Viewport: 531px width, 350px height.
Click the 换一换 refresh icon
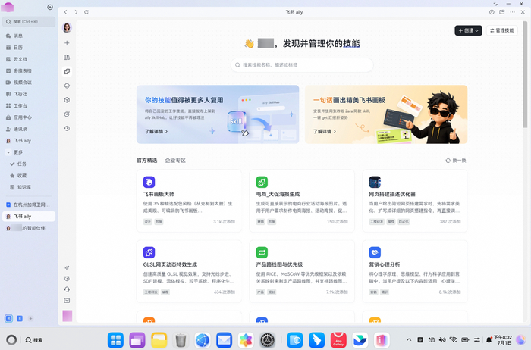pos(448,161)
